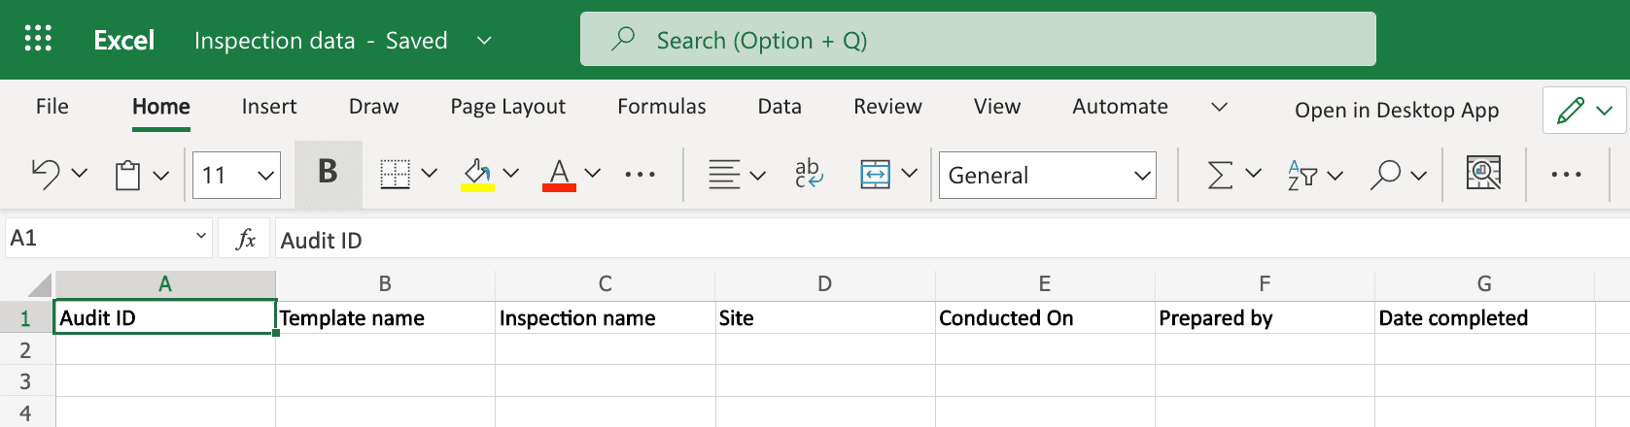This screenshot has width=1630, height=427.
Task: Switch to the Formulas tab
Action: click(x=661, y=107)
